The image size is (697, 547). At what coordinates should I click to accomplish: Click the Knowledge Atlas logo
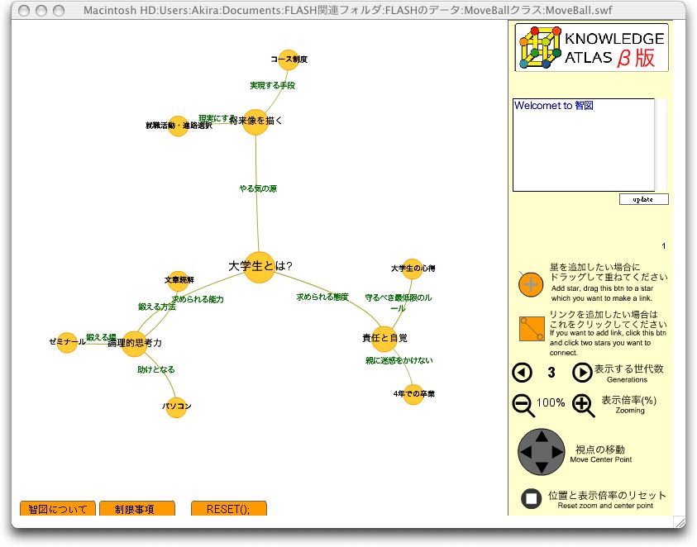pyautogui.click(x=591, y=48)
